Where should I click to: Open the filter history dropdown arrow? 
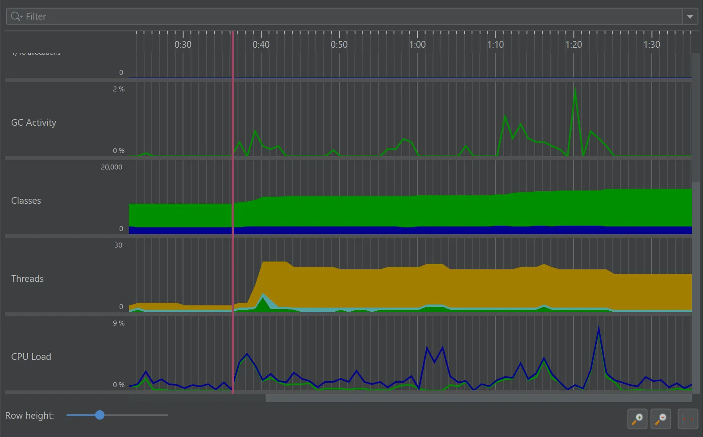[x=690, y=16]
